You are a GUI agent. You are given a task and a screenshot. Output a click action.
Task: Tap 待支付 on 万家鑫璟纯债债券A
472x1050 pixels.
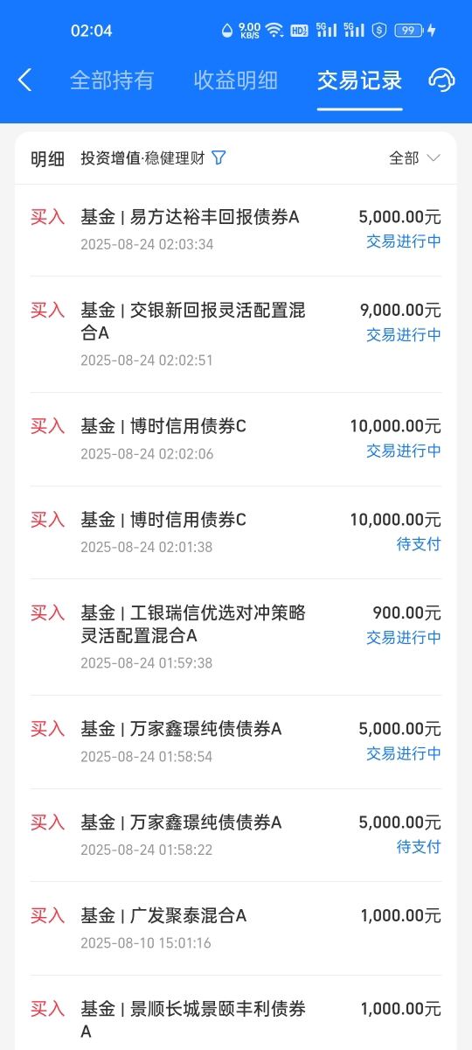[x=419, y=847]
